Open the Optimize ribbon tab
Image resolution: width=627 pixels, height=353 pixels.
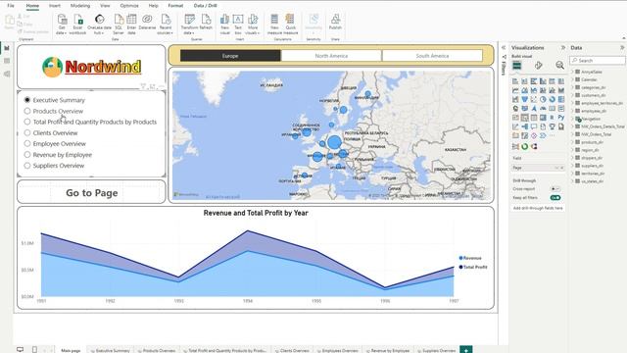pyautogui.click(x=129, y=6)
